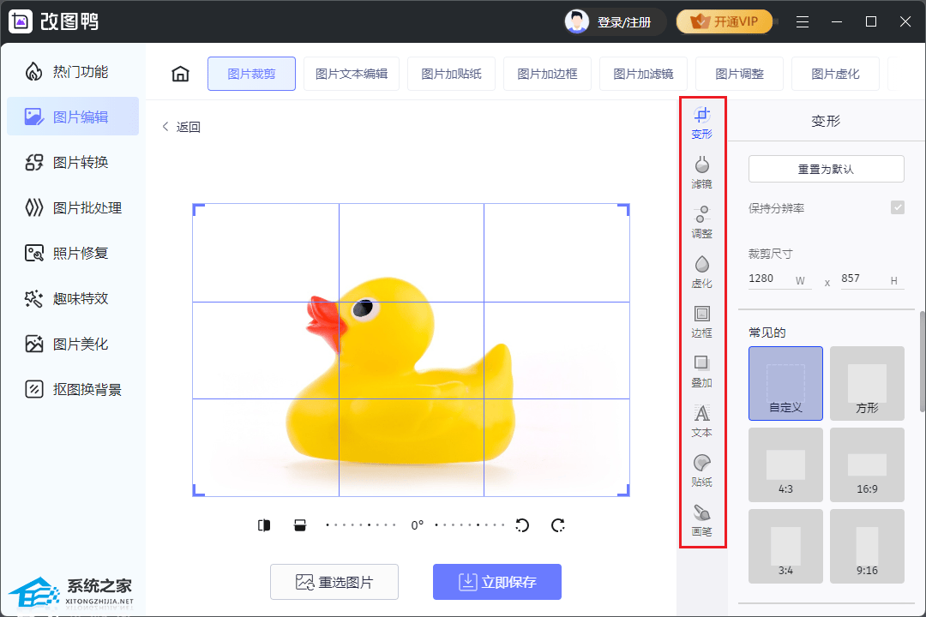
Task: Click the 立即保存 save button
Action: 497,582
